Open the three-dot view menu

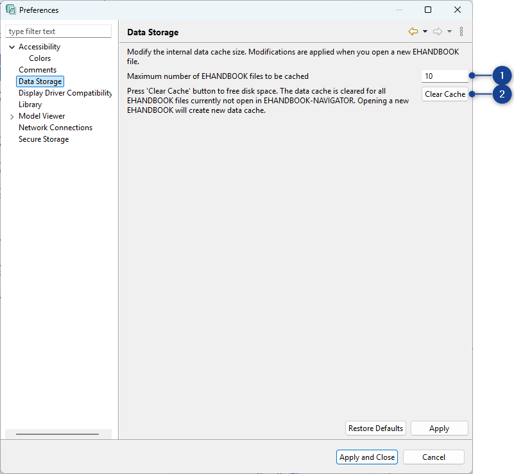coord(461,31)
